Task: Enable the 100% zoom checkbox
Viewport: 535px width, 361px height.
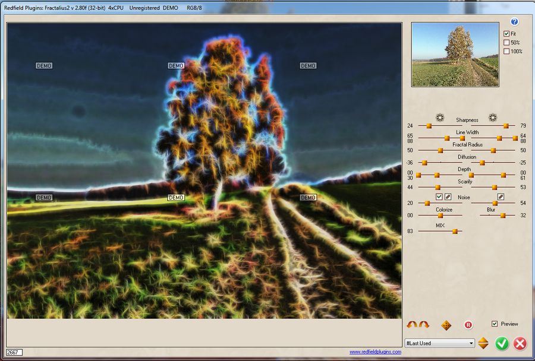Action: (x=506, y=51)
